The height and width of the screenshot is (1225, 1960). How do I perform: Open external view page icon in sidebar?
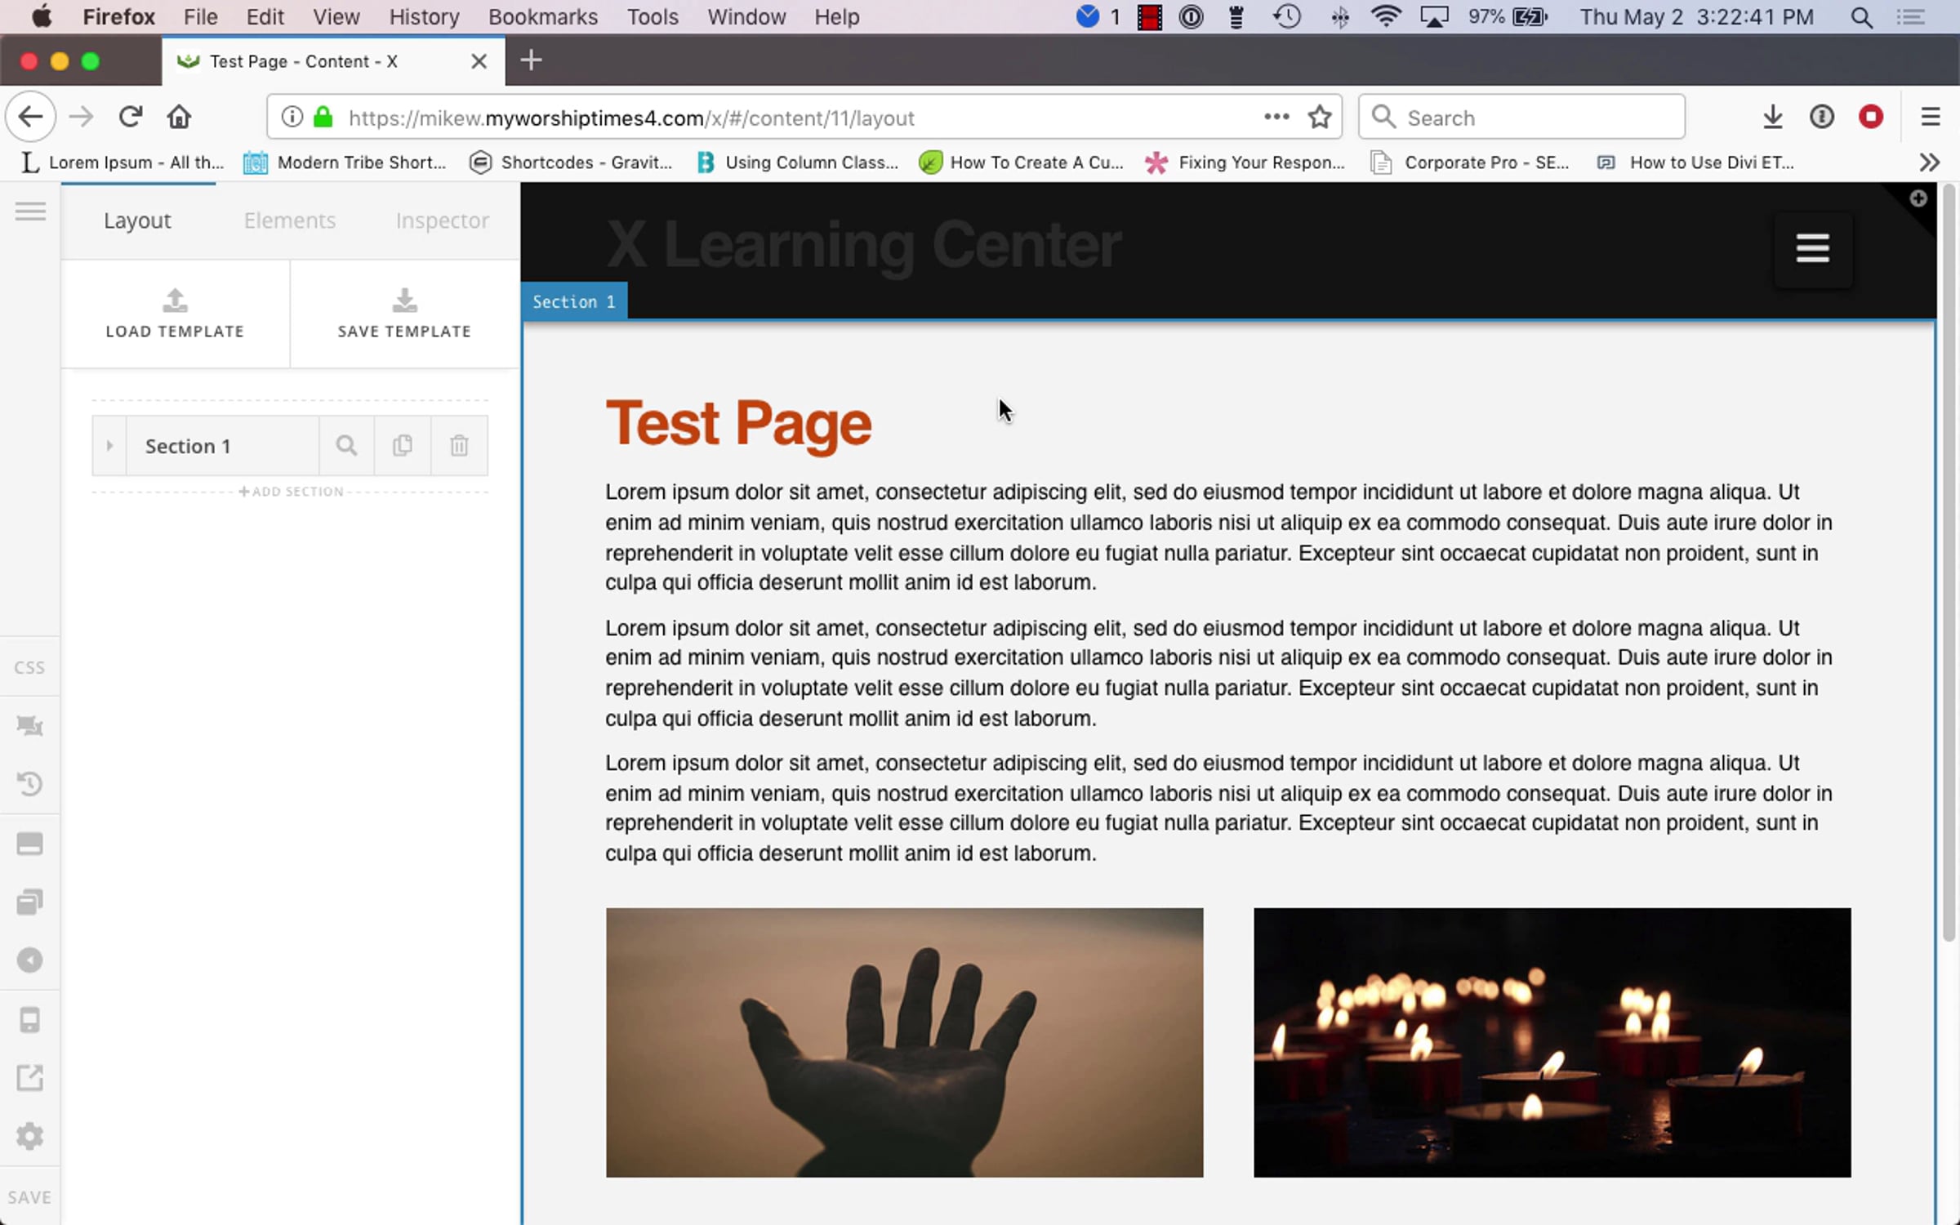click(x=30, y=1078)
